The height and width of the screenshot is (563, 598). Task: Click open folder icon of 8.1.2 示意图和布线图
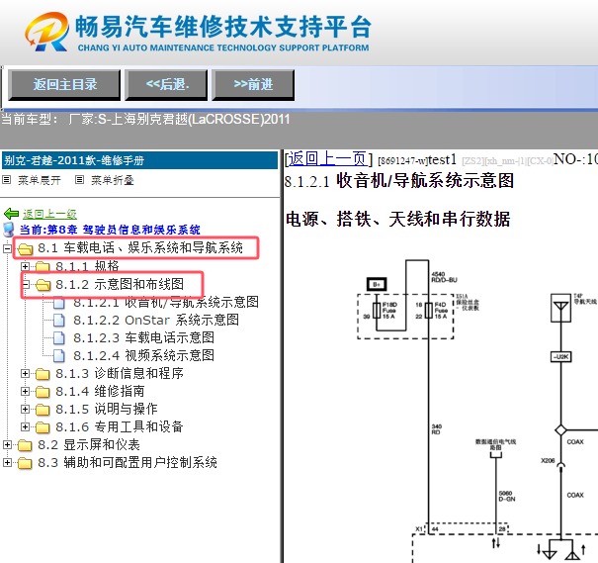point(43,284)
